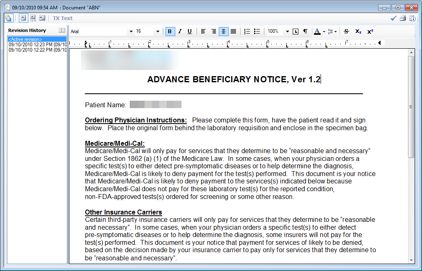Open the Arial font name dropdown arrow
This screenshot has height=271, width=422.
pos(131,32)
